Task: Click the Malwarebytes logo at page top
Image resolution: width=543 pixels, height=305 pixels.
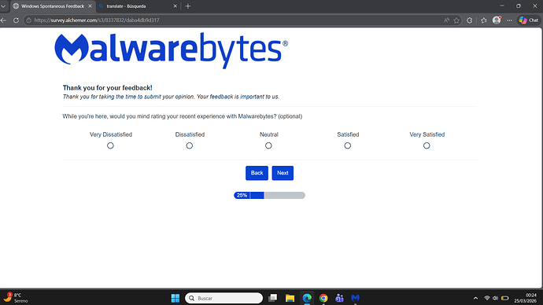Action: 171,50
